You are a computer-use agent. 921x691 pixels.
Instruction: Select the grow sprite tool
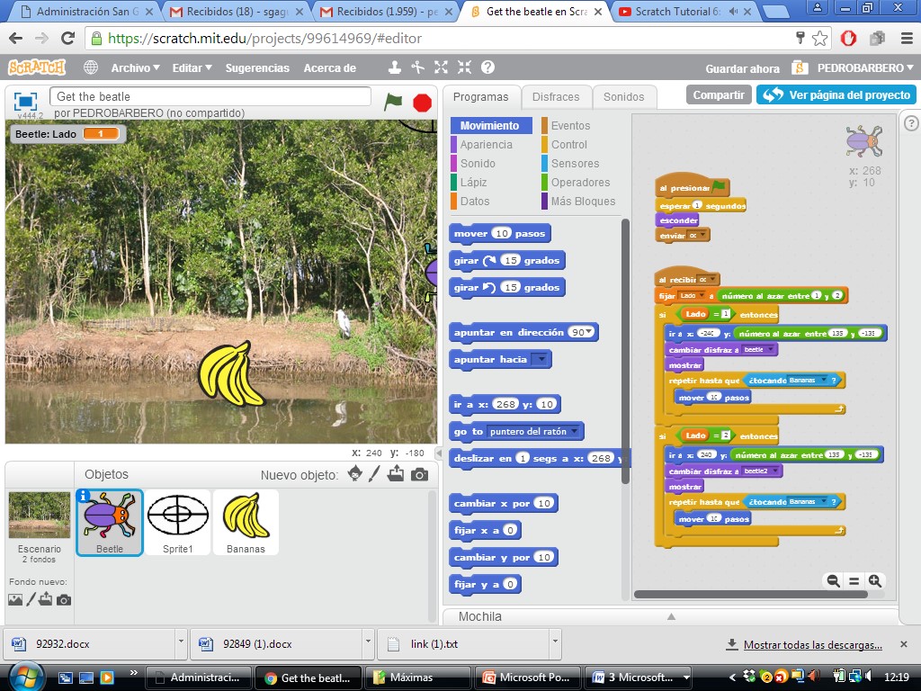[x=440, y=66]
